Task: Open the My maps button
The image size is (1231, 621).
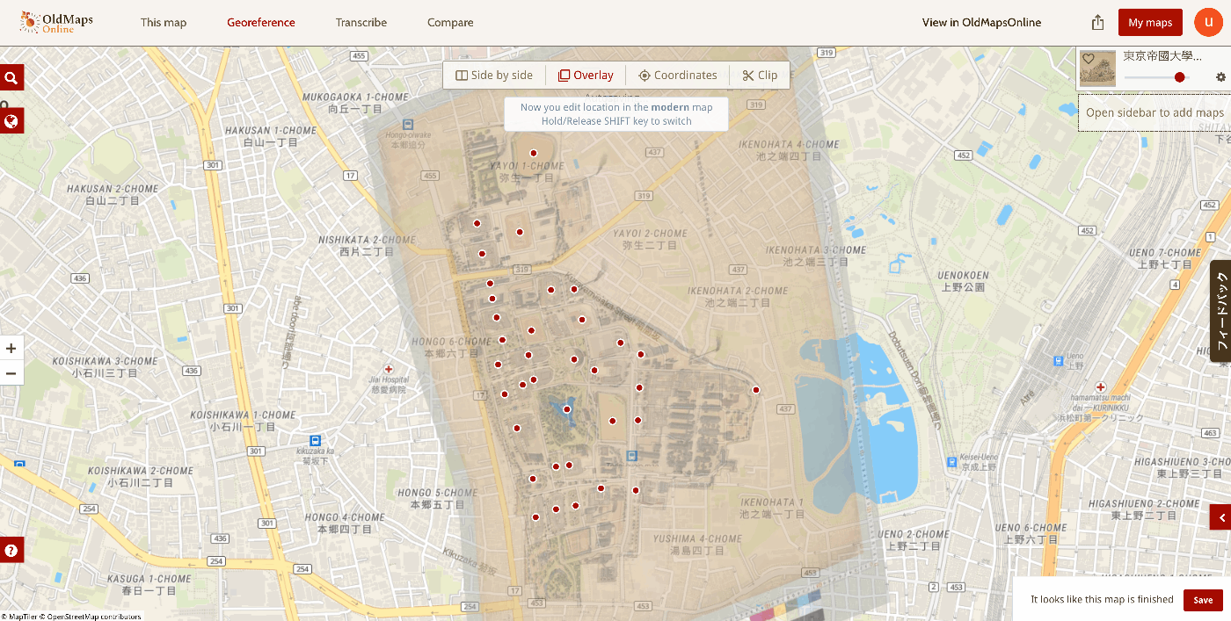Action: coord(1150,23)
